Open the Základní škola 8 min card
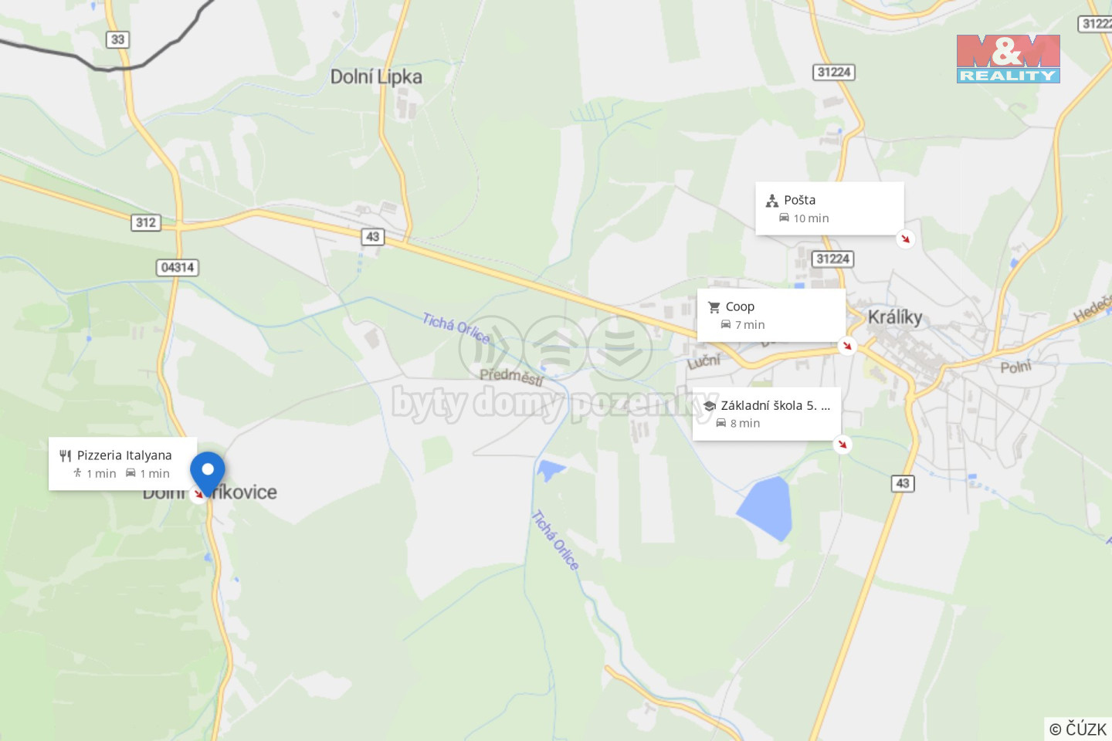The height and width of the screenshot is (741, 1112). pos(767,414)
